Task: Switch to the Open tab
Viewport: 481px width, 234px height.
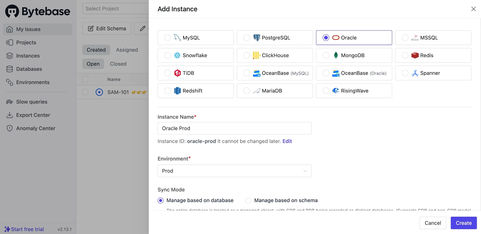Action: pyautogui.click(x=93, y=64)
